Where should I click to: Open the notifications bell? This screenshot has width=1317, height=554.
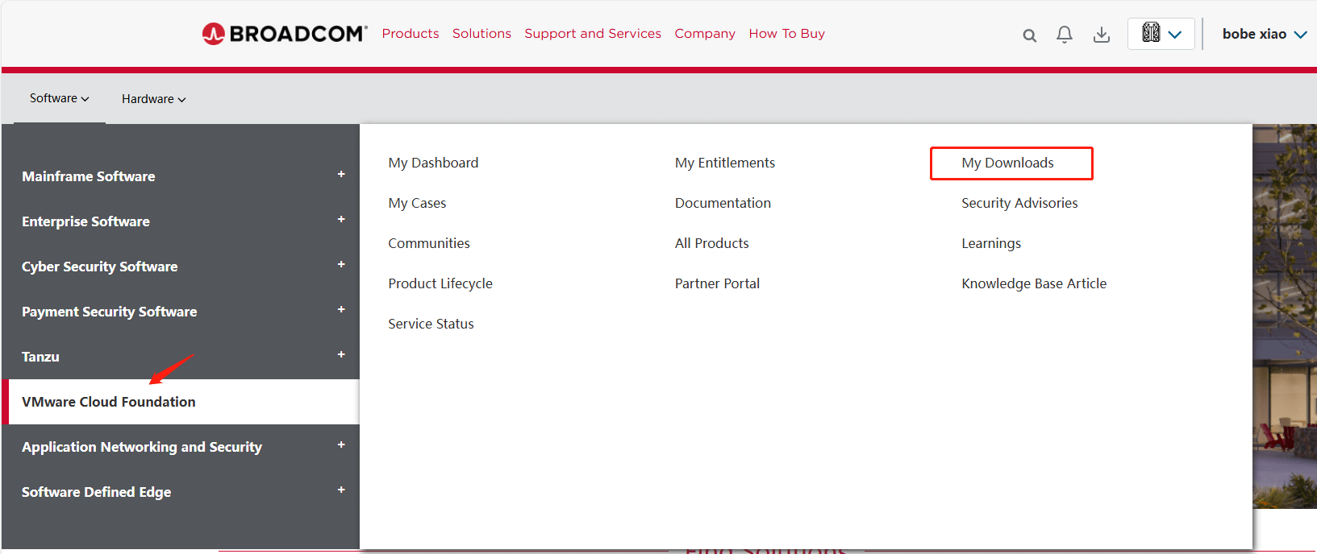[x=1065, y=35]
